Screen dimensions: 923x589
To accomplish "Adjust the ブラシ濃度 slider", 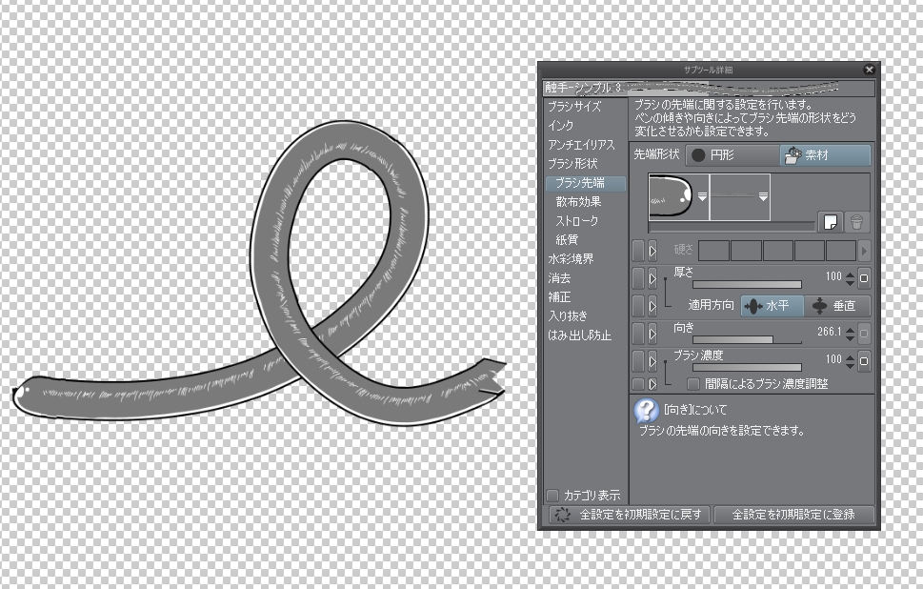I will pyautogui.click(x=747, y=368).
